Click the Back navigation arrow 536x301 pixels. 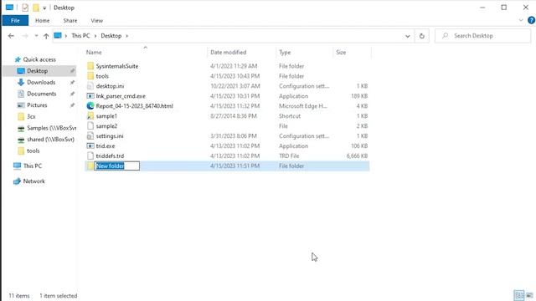11,36
